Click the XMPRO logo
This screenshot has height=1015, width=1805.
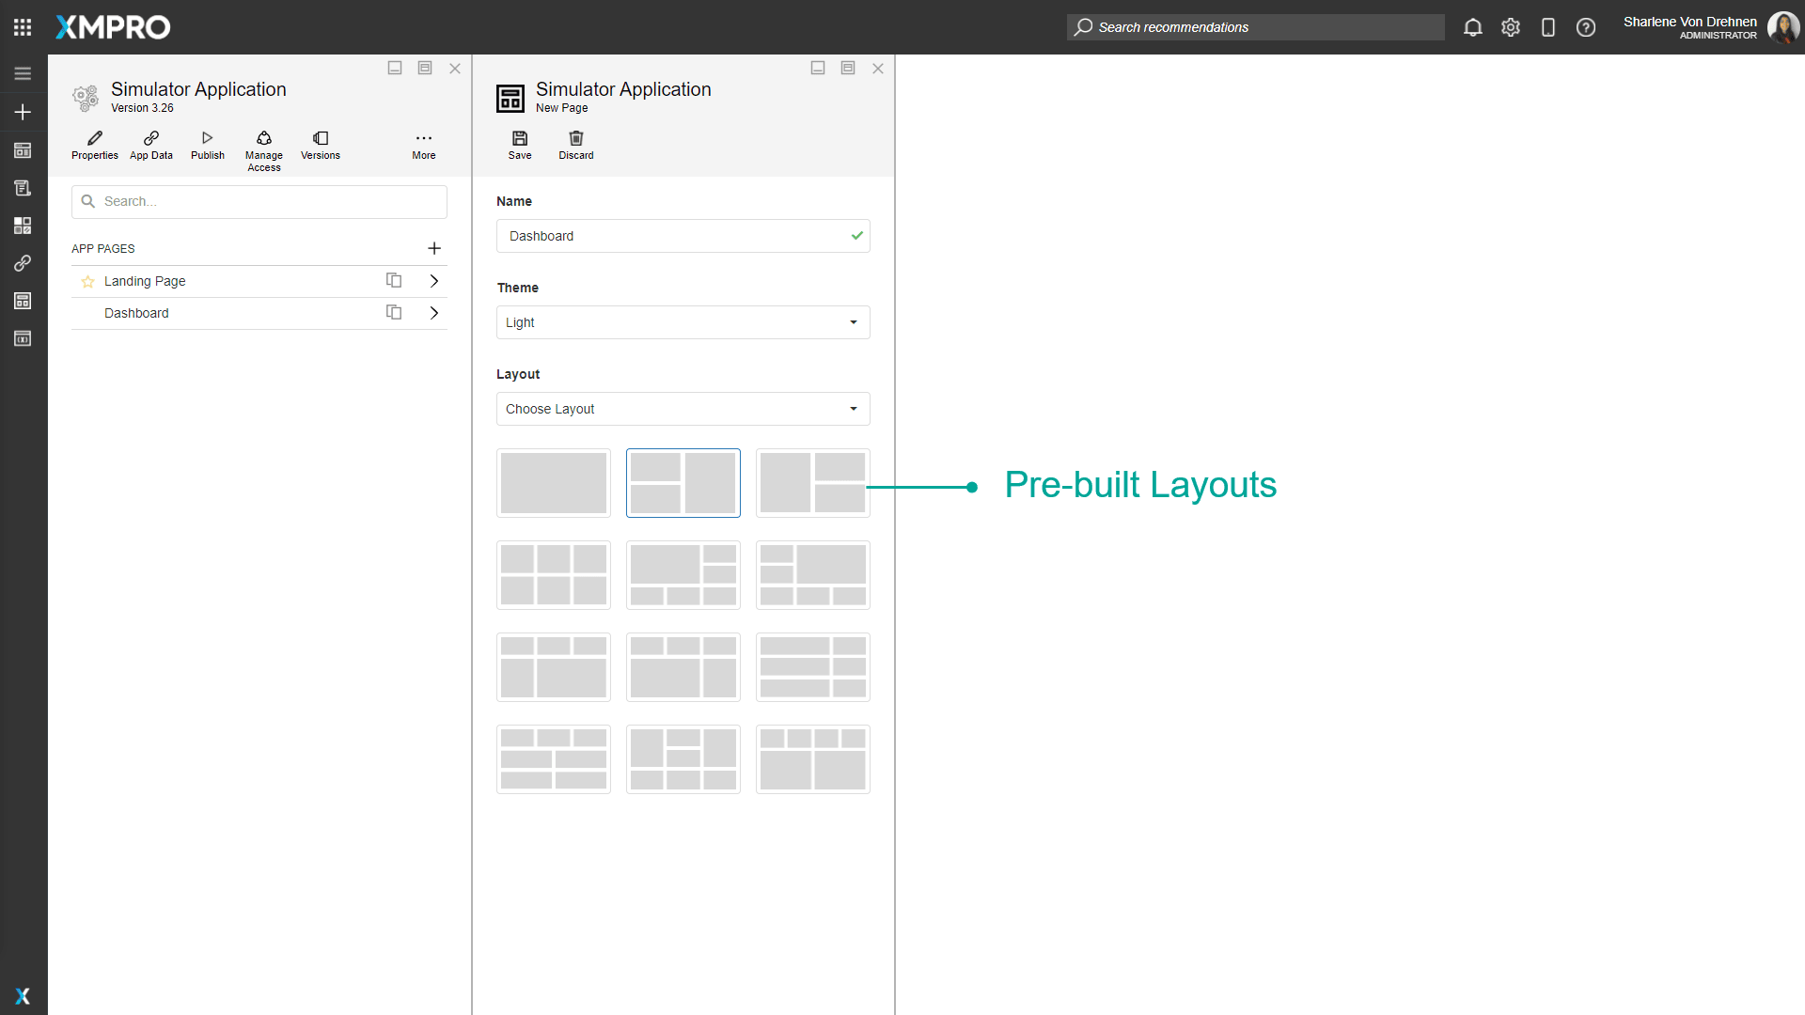112,27
